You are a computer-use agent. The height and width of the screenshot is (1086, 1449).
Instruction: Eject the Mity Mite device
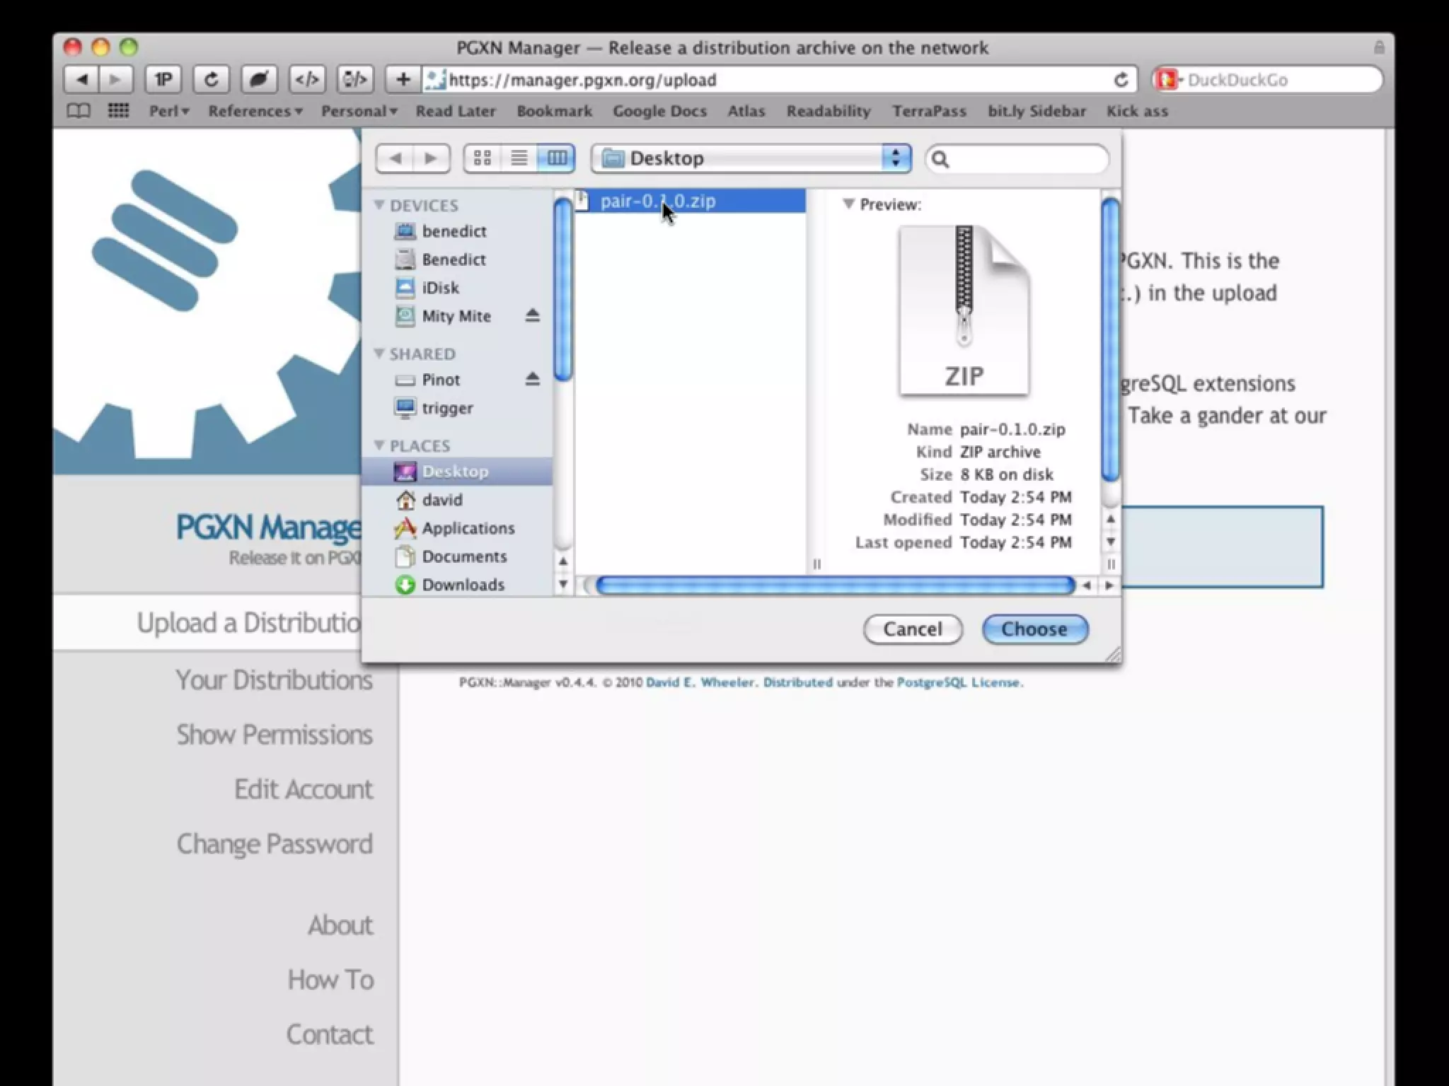(x=533, y=315)
